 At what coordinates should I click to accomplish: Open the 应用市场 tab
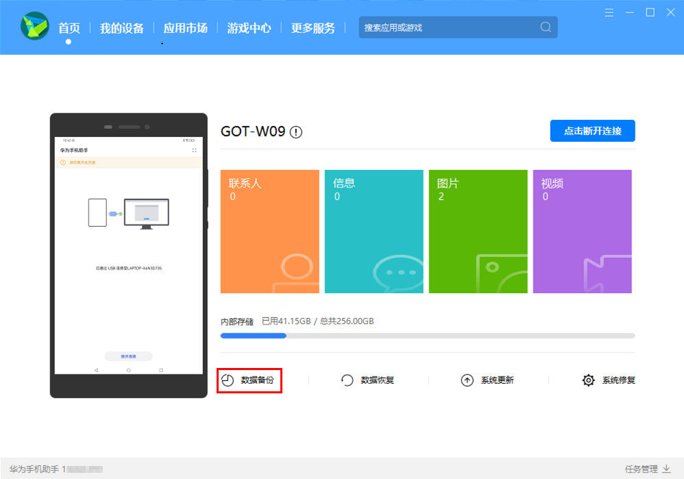[186, 28]
